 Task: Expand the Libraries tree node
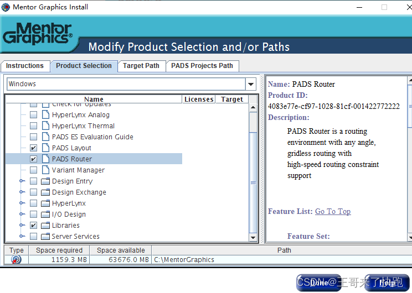tap(22, 225)
